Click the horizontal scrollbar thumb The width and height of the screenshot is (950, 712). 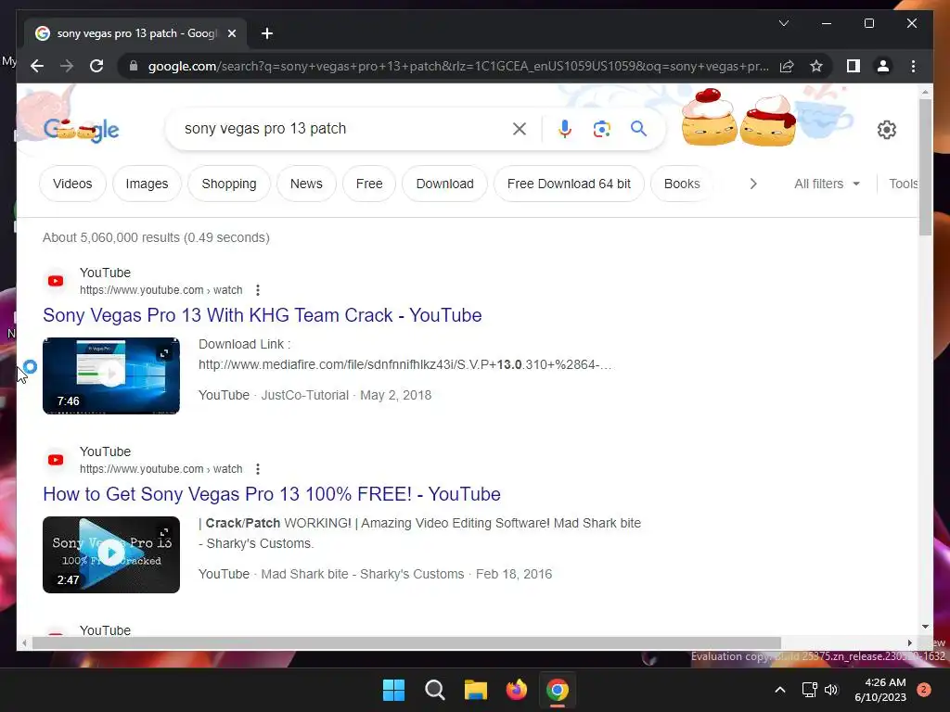coord(406,643)
